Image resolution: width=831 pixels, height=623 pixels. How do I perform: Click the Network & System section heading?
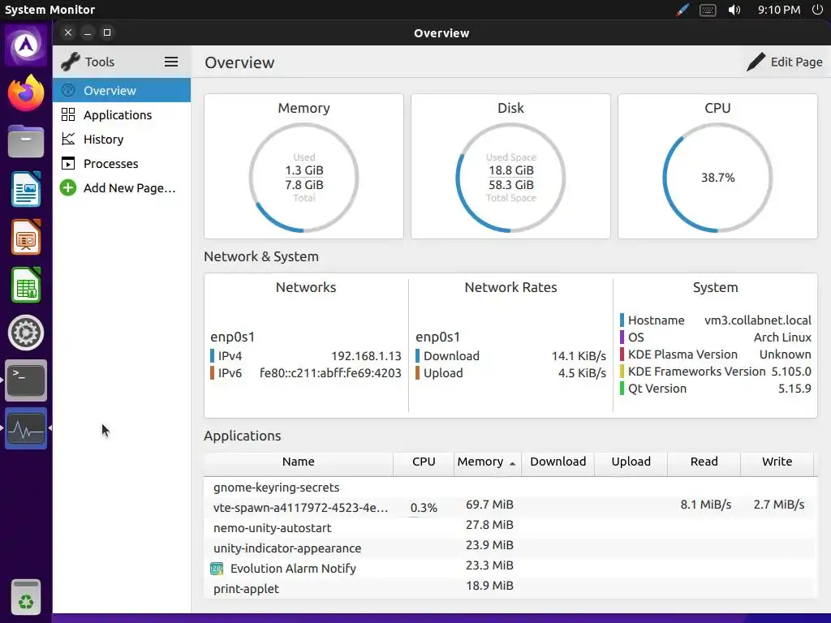tap(261, 257)
